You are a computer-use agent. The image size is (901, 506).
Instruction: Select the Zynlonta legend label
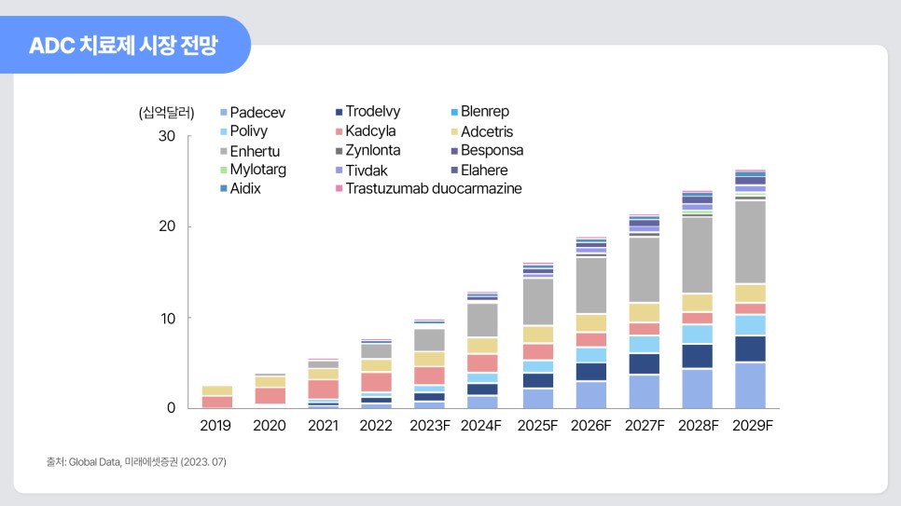click(373, 150)
